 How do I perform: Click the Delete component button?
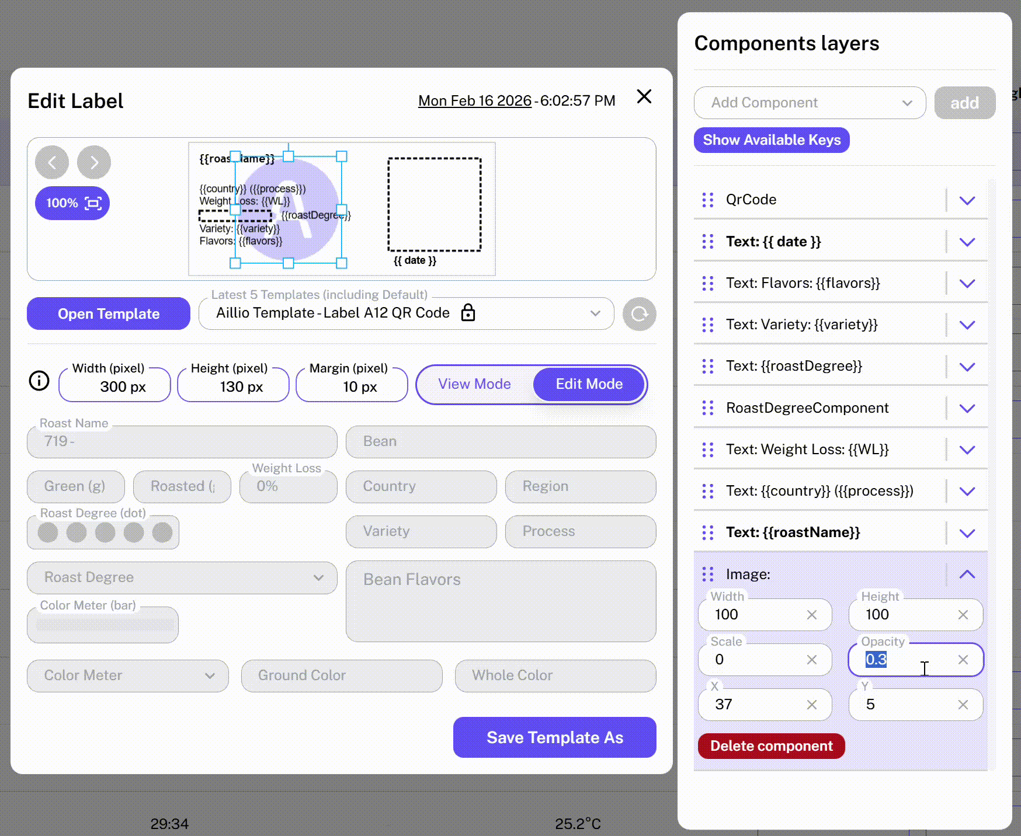pyautogui.click(x=771, y=746)
